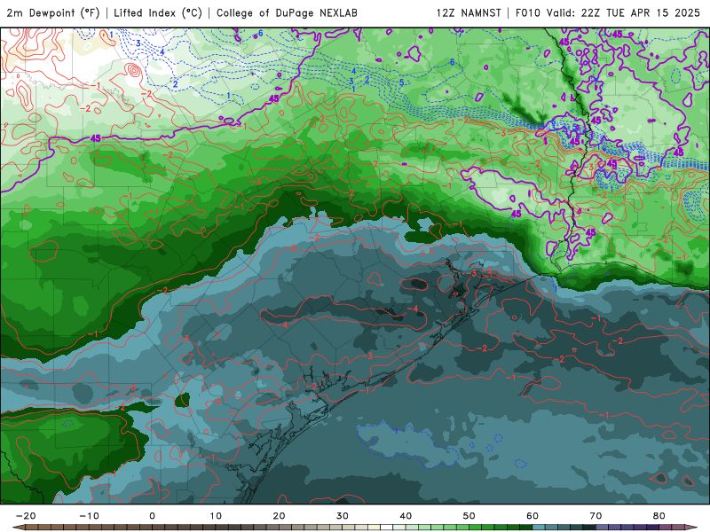The height and width of the screenshot is (532, 710).
Task: Click the -20 label on the color scale
Action: coord(26,516)
